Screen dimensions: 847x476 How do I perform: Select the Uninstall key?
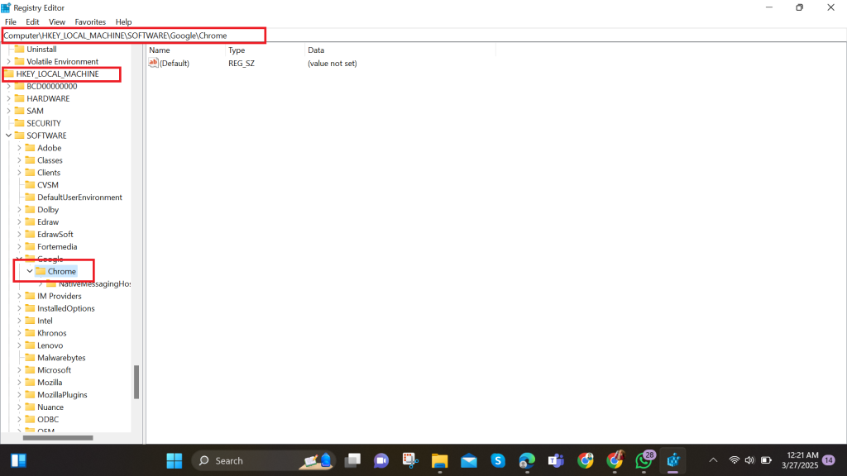[x=41, y=49]
